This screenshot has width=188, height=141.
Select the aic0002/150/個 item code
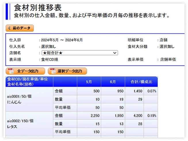(x=20, y=121)
